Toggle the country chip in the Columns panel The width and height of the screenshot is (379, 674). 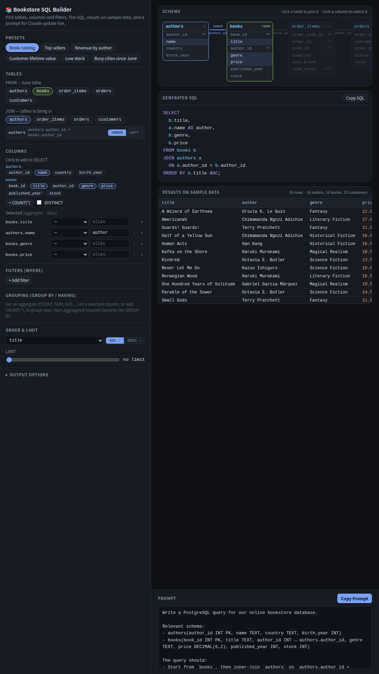(63, 173)
